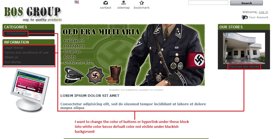Click the bookmark star icon
Image resolution: width=273 pixels, height=139 pixels.
click(x=141, y=3)
